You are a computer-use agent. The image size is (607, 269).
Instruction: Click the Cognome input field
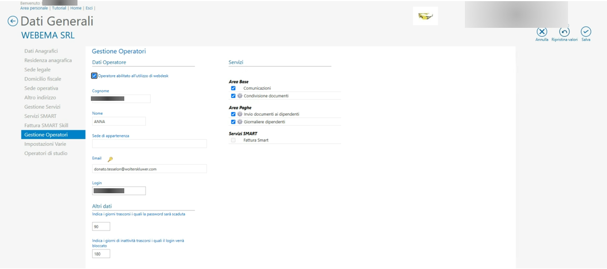point(121,99)
